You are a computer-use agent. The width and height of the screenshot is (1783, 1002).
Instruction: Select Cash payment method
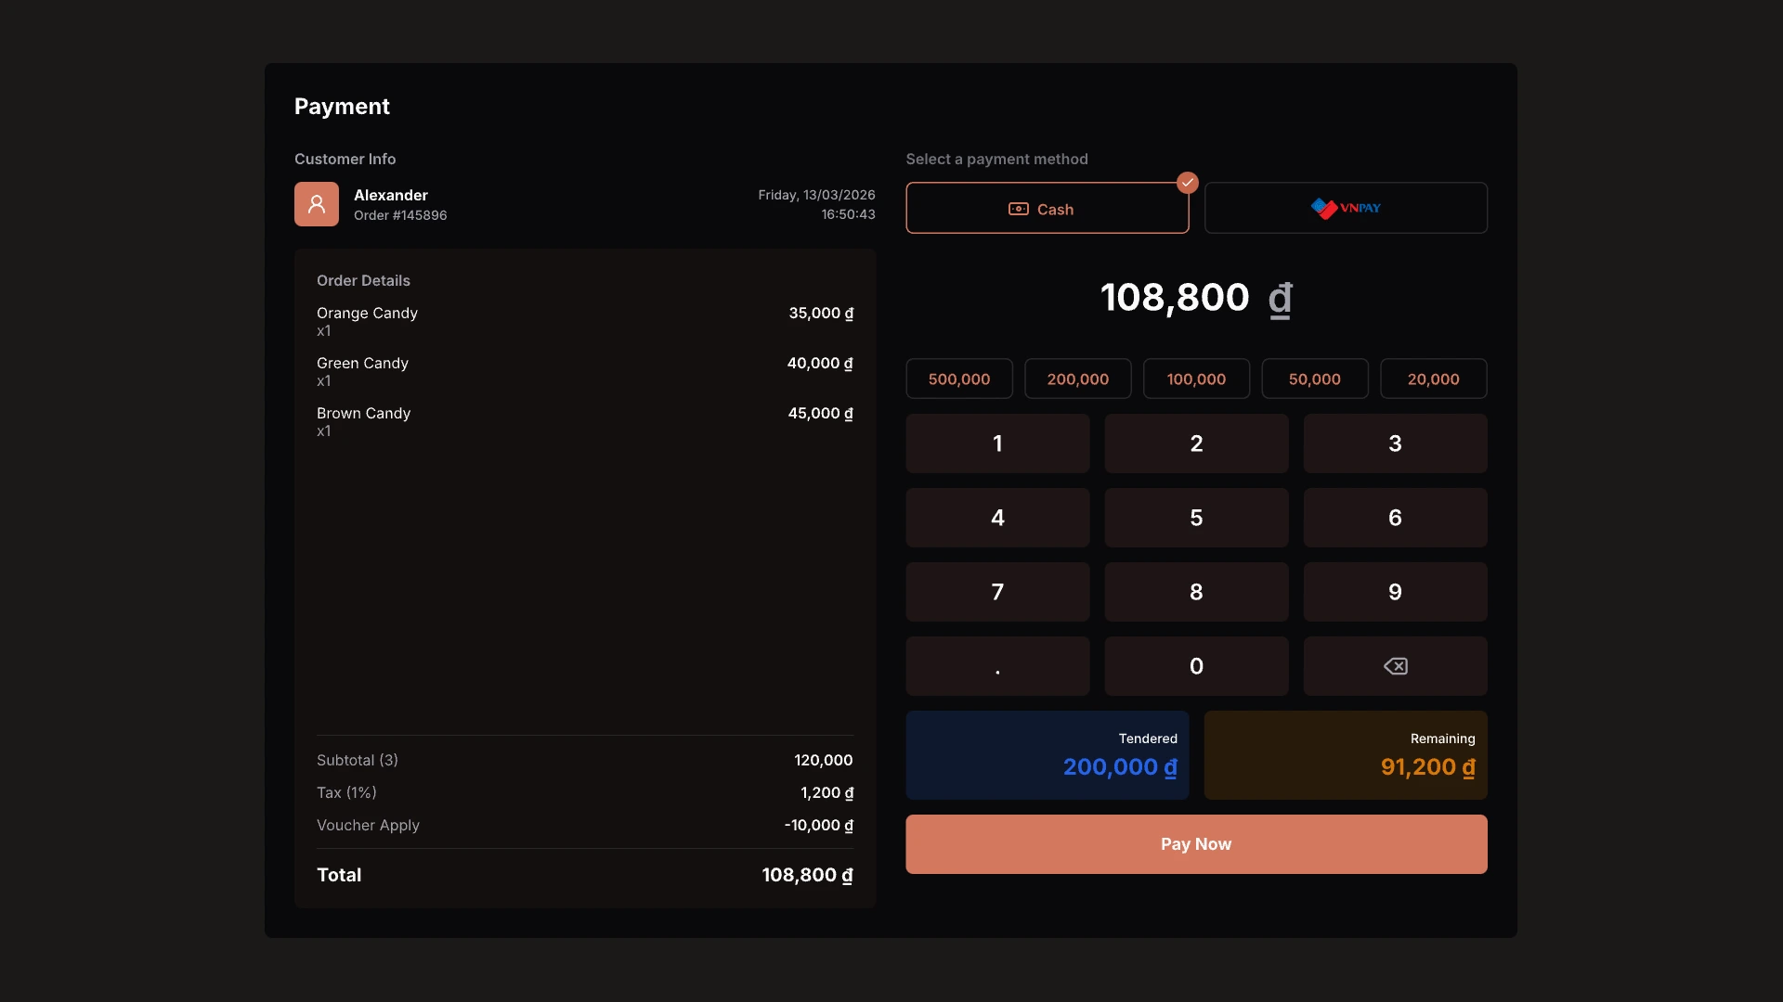click(x=1047, y=209)
